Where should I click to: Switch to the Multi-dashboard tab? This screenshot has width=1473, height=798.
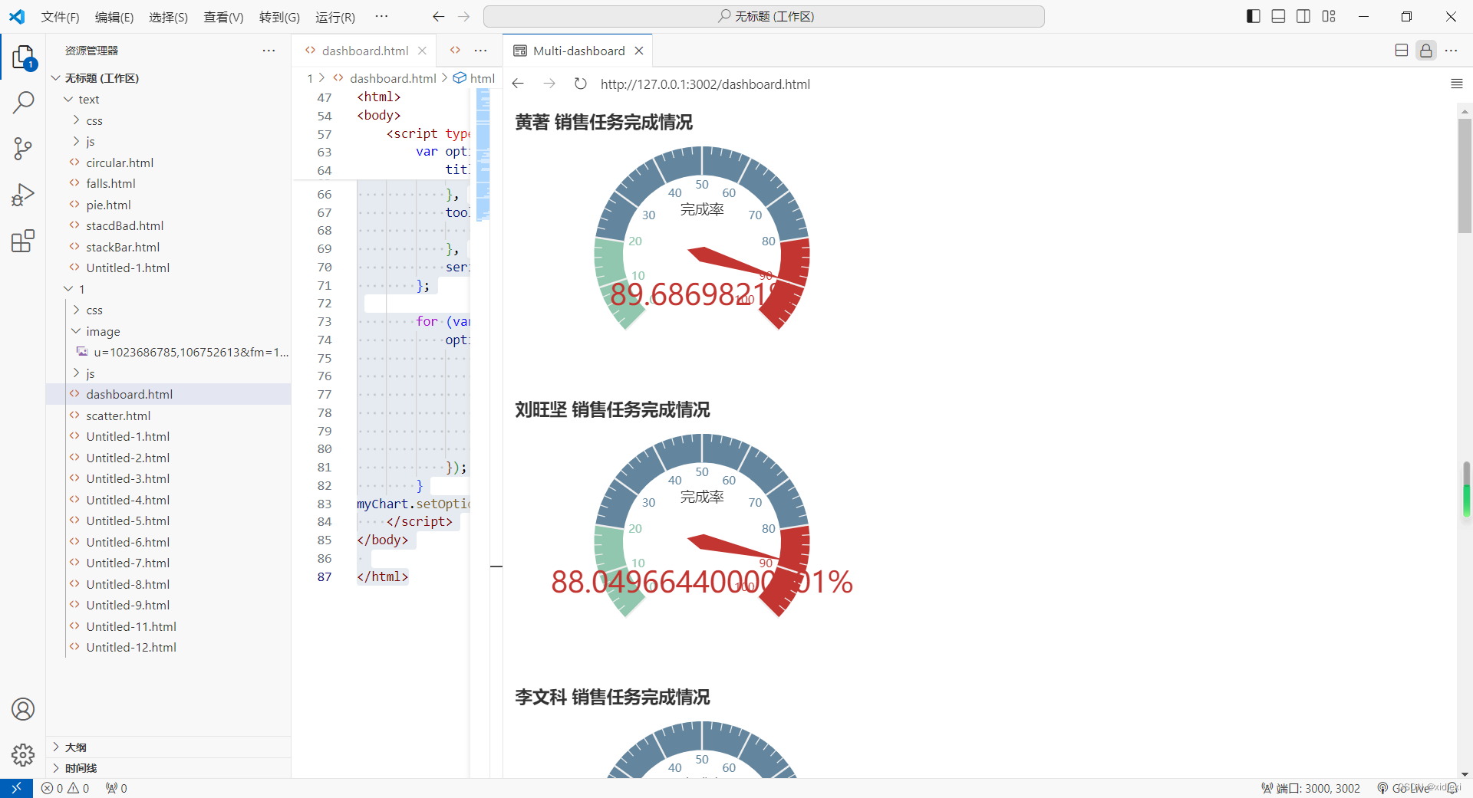click(578, 51)
